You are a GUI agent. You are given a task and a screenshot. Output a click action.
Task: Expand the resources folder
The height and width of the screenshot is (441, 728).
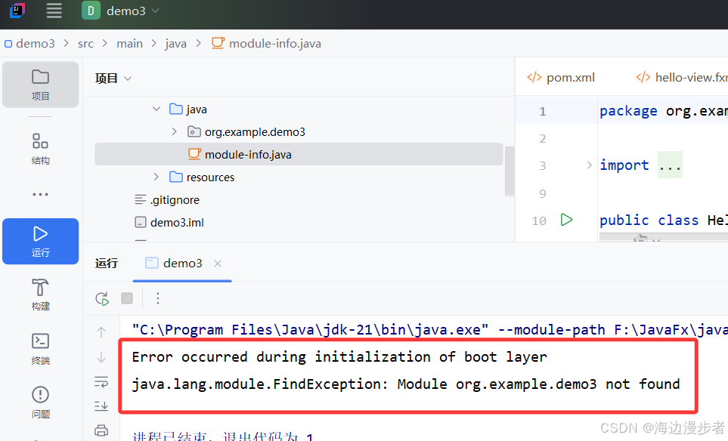(156, 177)
